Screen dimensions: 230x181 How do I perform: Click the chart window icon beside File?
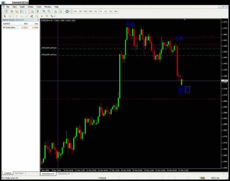point(4,7)
